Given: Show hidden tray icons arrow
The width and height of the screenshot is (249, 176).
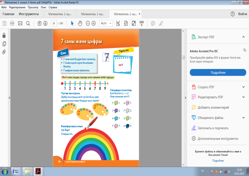Looking at the screenshot, I should pyautogui.click(x=207, y=172).
